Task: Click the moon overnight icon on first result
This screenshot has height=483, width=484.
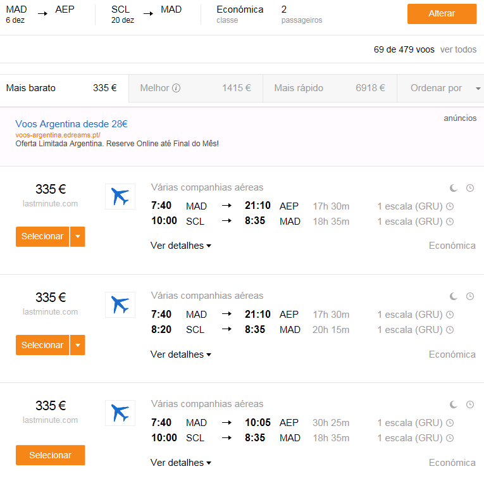Action: 453,188
